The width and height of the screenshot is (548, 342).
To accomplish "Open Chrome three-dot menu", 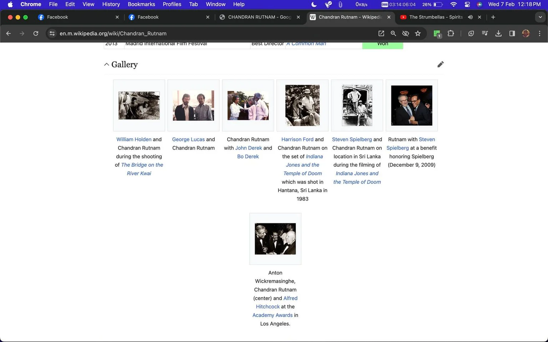I will click(x=539, y=33).
